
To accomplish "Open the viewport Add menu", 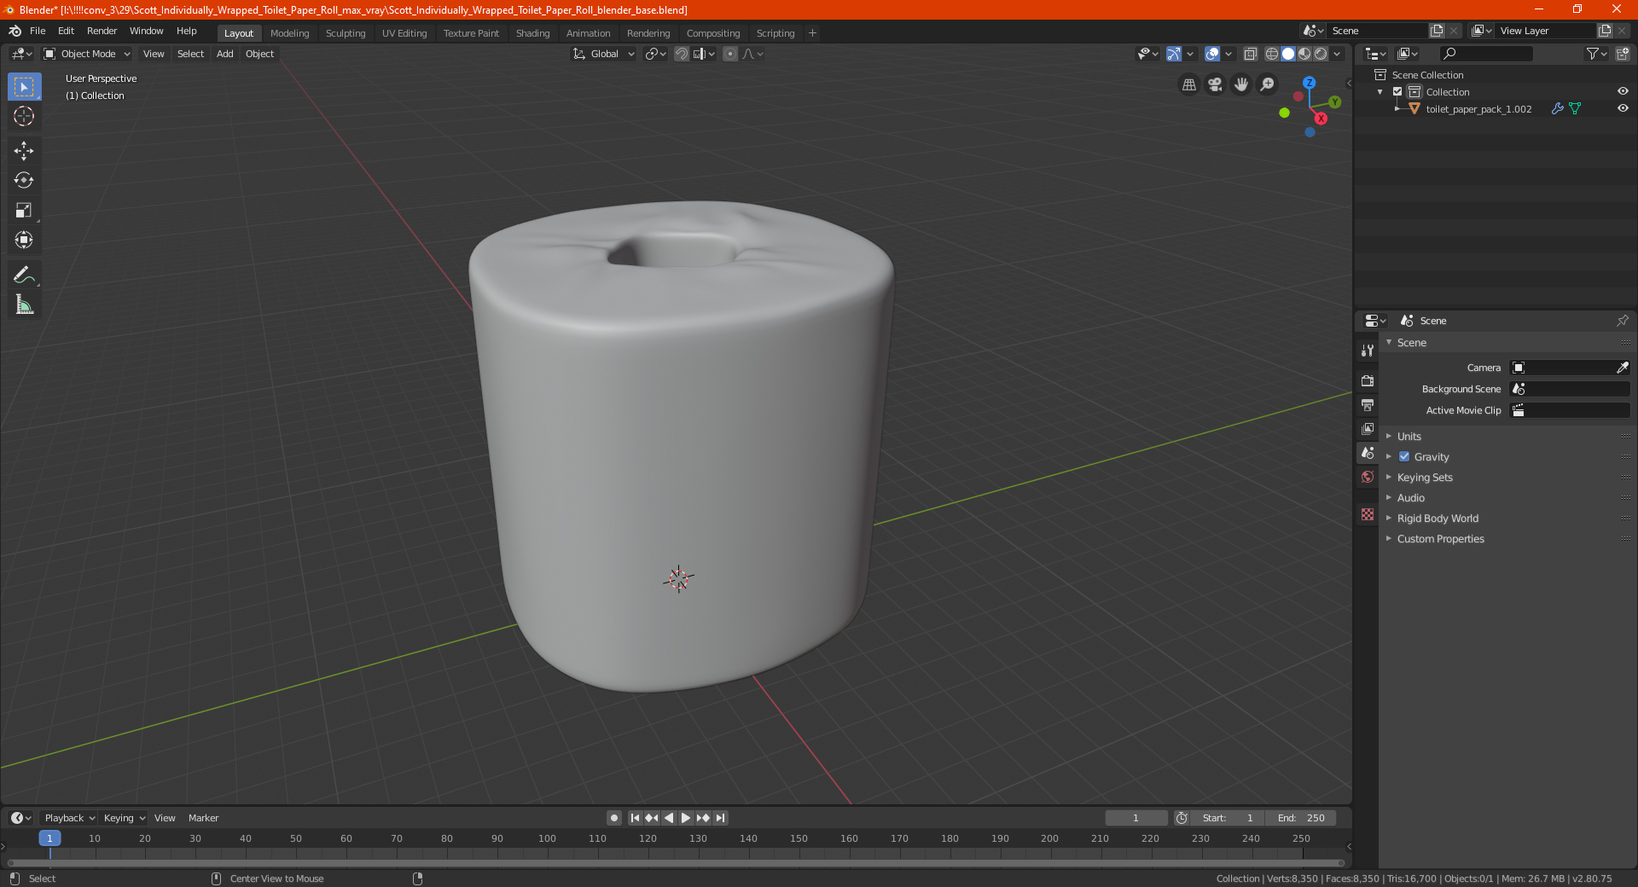I will click(225, 54).
